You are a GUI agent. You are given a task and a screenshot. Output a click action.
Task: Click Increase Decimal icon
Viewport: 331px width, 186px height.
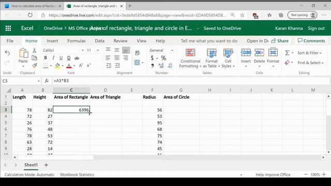(161, 66)
